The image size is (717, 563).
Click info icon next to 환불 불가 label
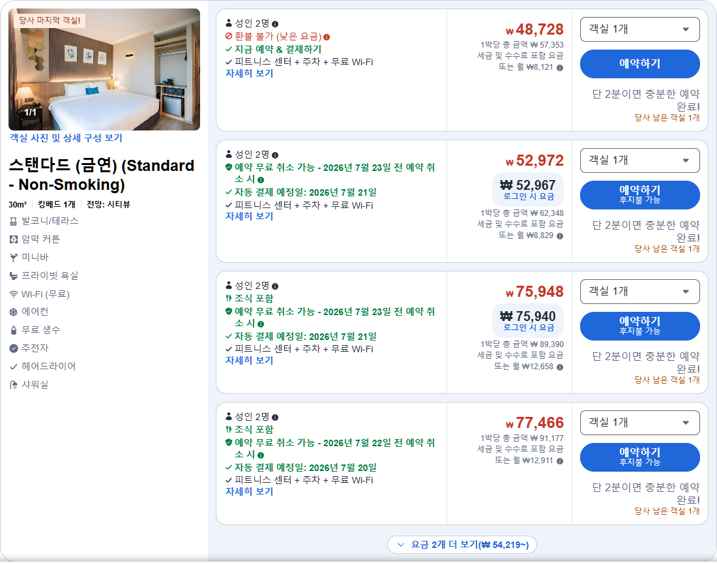point(327,37)
